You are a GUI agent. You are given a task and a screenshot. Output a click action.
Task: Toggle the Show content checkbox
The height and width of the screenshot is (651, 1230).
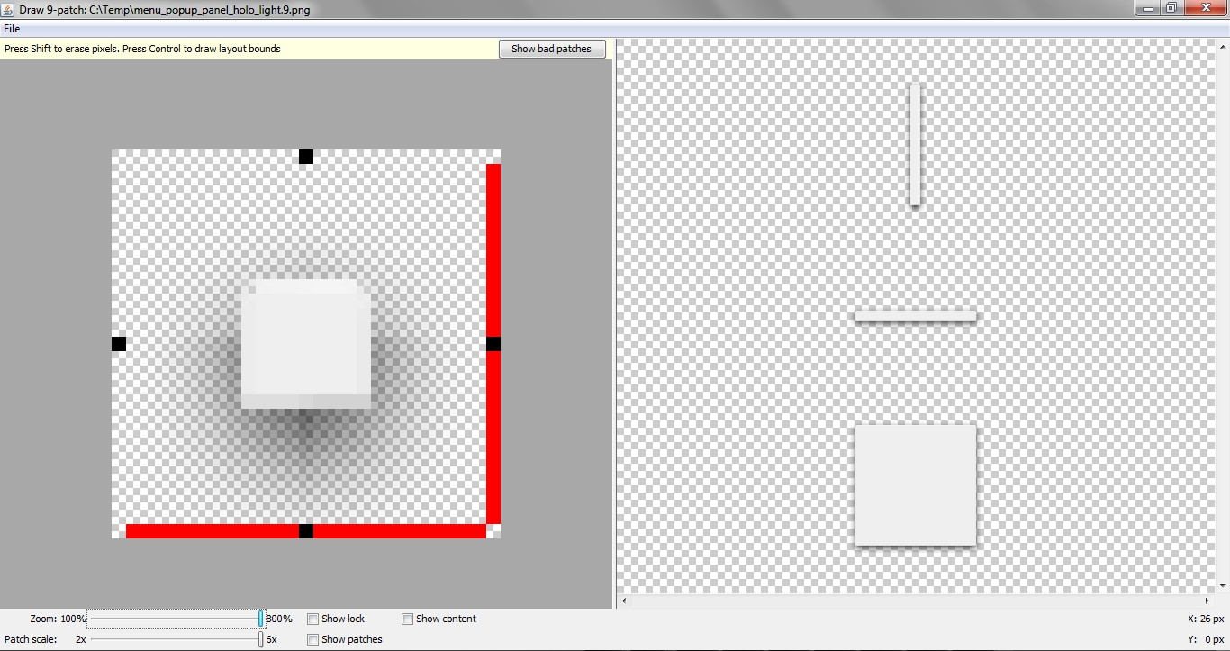coord(408,619)
